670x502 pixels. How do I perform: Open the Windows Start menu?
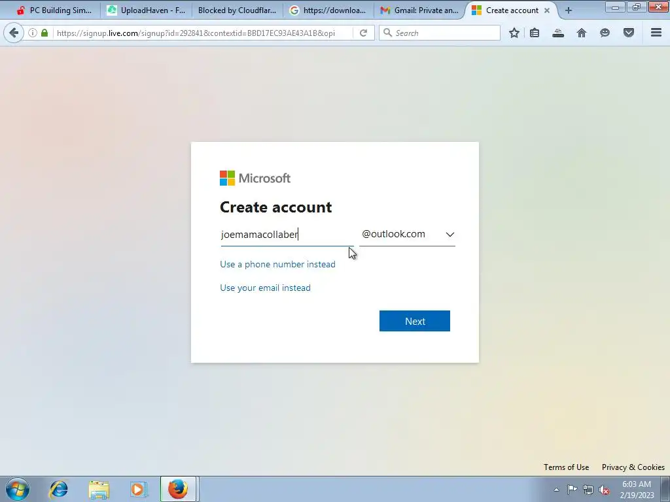click(18, 489)
